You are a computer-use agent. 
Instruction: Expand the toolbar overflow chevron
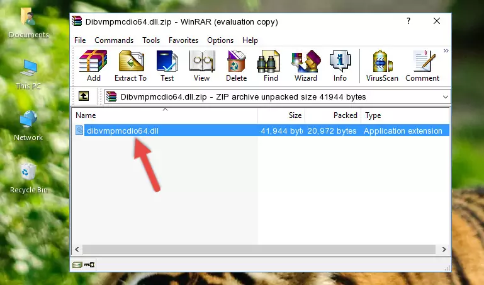pyautogui.click(x=446, y=51)
